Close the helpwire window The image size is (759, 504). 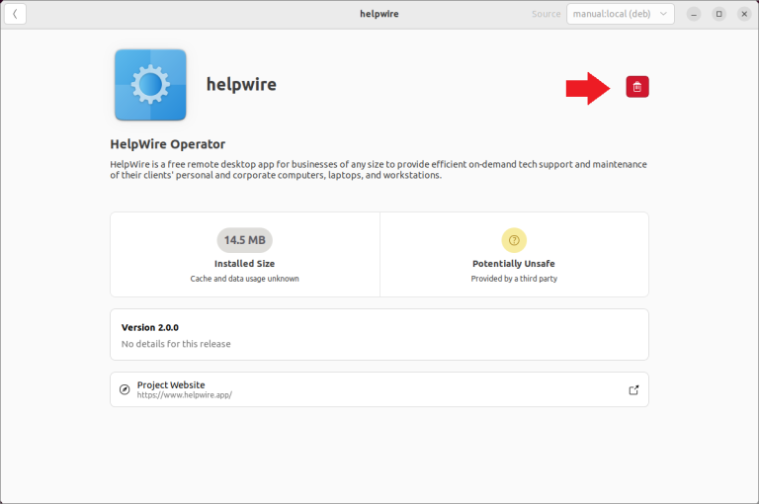point(744,14)
